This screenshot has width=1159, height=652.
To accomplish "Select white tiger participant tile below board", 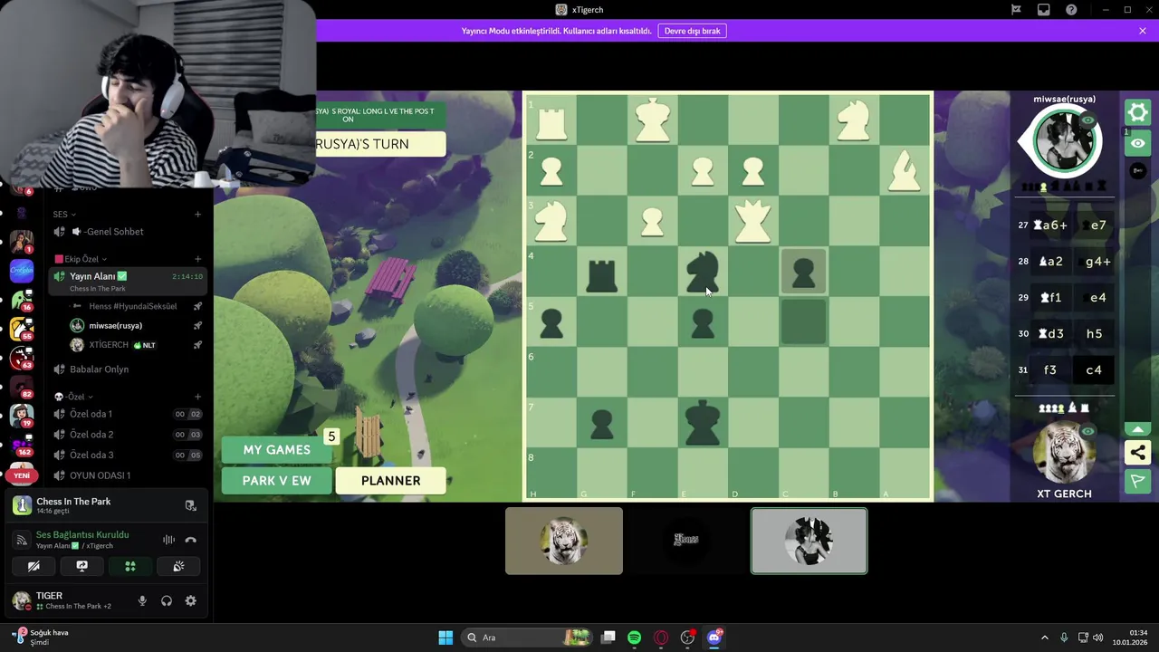I will click(564, 541).
